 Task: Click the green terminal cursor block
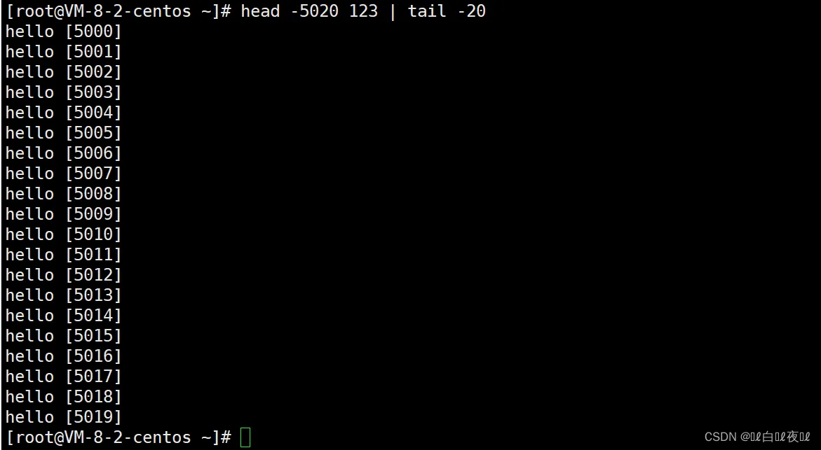pyautogui.click(x=245, y=437)
